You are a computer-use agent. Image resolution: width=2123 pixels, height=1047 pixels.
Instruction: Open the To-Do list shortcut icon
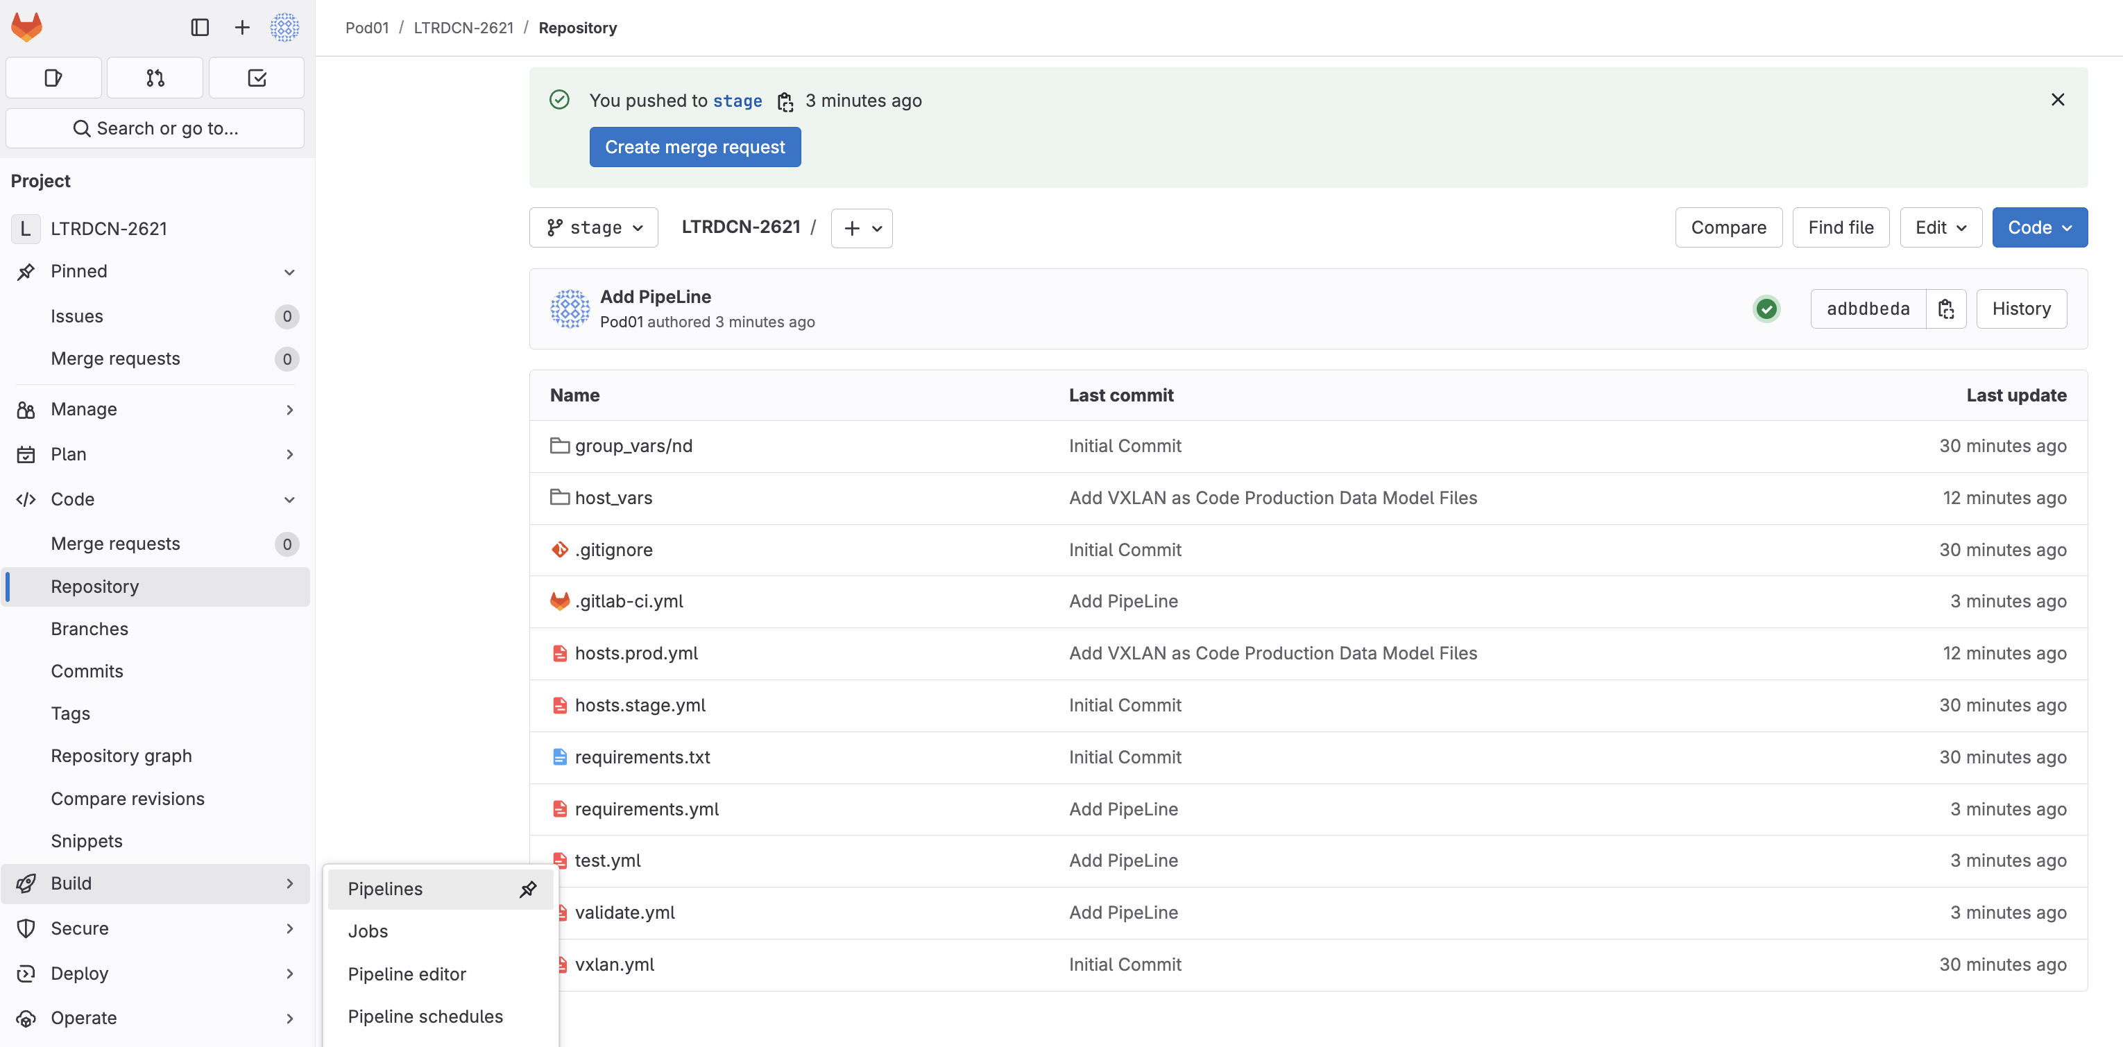[x=256, y=78]
